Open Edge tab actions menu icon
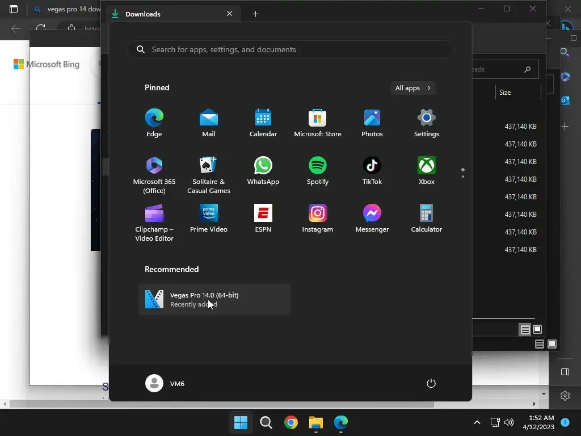Viewport: 581px width, 436px height. [14, 9]
